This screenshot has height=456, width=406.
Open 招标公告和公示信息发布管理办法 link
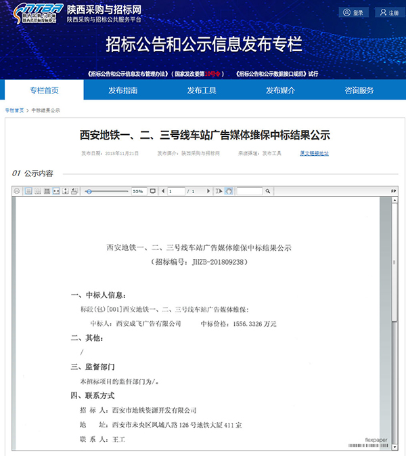coord(128,74)
